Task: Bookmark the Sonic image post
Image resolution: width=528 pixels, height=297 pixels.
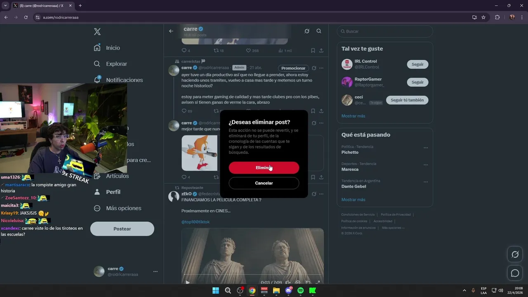Action: 313,177
